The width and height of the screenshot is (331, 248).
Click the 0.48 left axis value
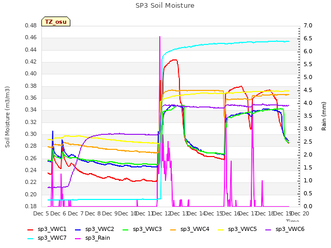click(31, 25)
